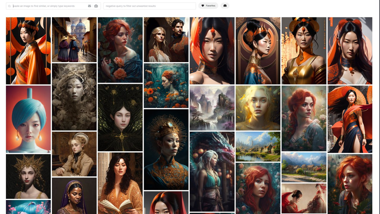Open the cobblestone street with cathedral dome image
This screenshot has width=380, height=214.
(74, 40)
